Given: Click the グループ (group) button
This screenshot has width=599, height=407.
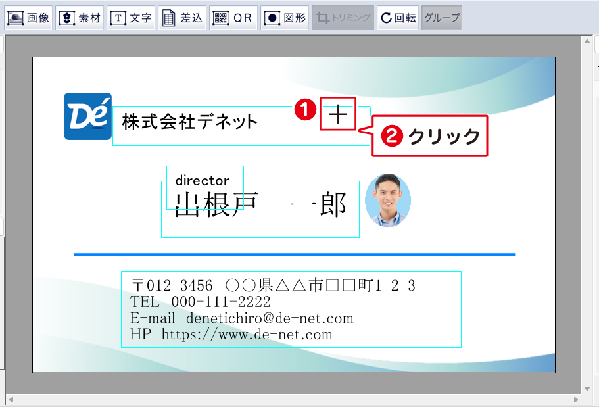Looking at the screenshot, I should click(442, 18).
